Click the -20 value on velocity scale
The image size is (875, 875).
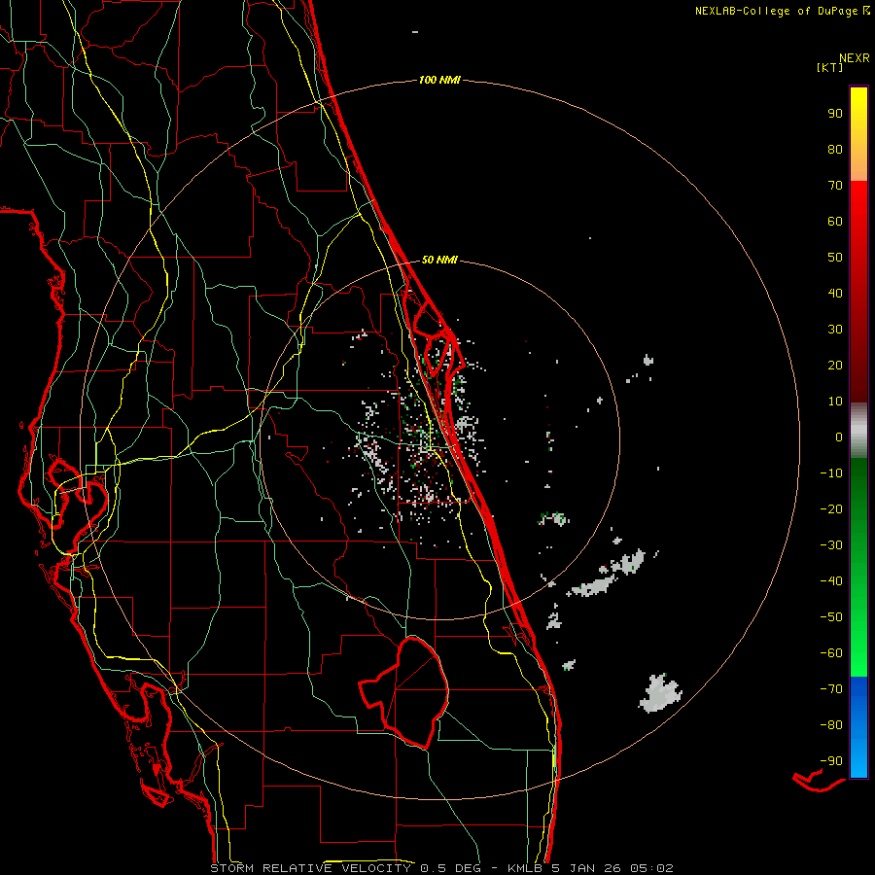831,509
